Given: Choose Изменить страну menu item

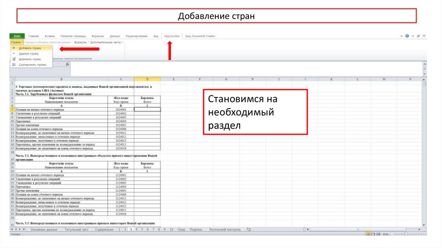Looking at the screenshot, I should point(31,59).
